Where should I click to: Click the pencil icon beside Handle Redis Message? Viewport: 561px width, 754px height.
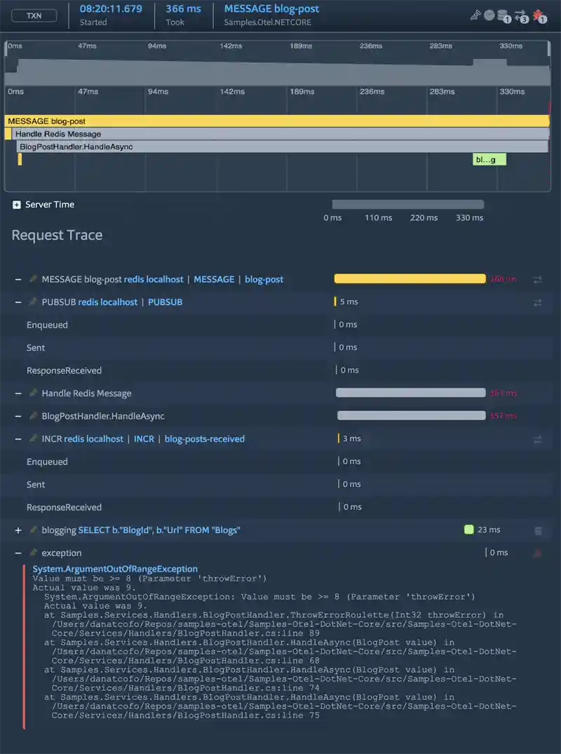click(x=33, y=393)
